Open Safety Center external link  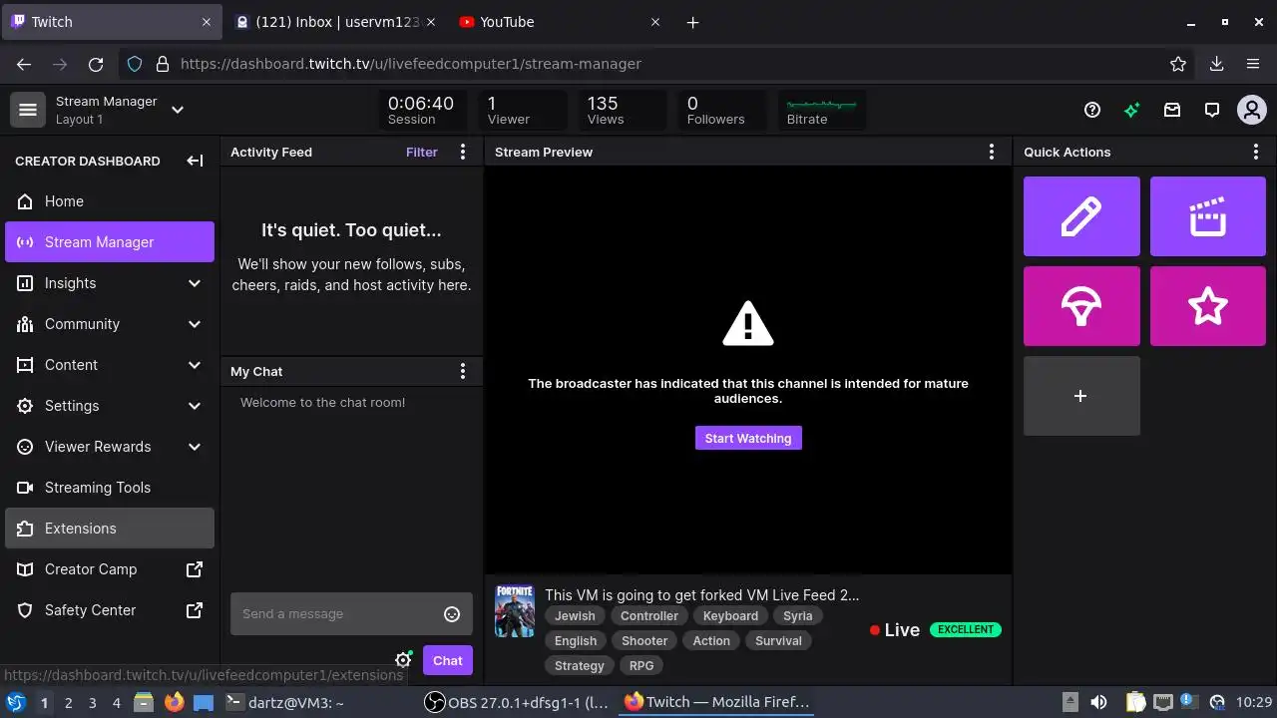tap(110, 610)
